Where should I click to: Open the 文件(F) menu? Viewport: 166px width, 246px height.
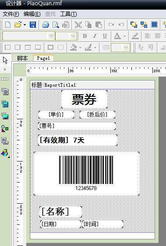click(11, 14)
